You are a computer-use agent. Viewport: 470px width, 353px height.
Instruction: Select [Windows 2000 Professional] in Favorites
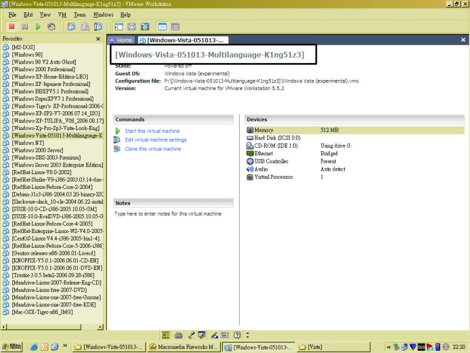pyautogui.click(x=43, y=69)
